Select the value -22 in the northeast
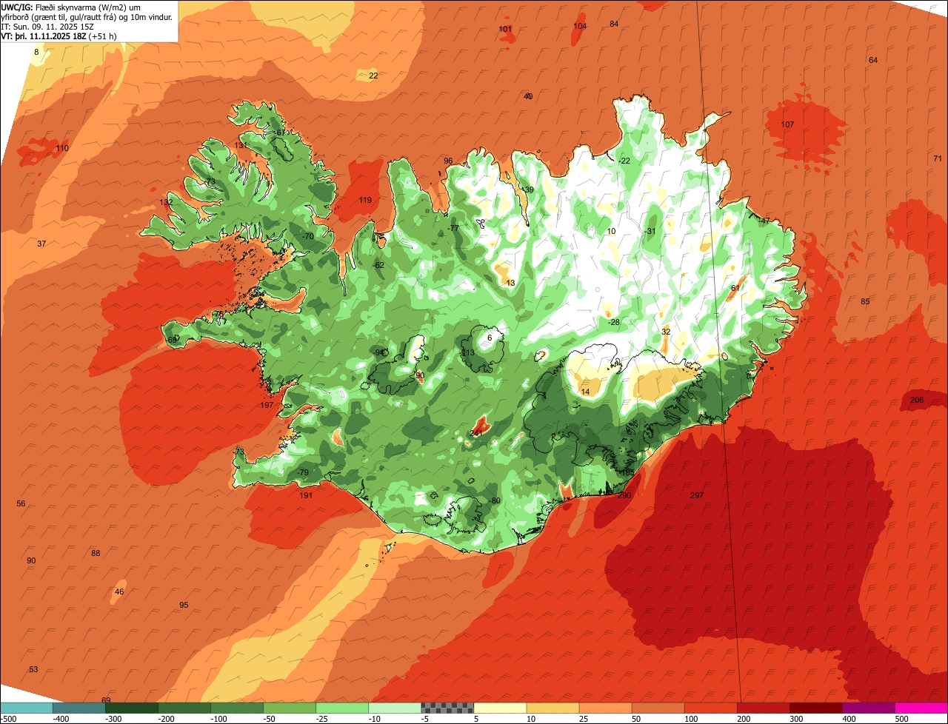The height and width of the screenshot is (724, 948). click(624, 161)
